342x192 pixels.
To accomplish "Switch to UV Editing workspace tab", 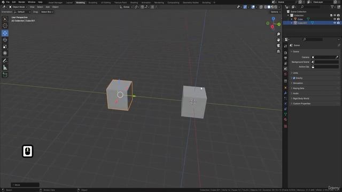I will 106,3.
